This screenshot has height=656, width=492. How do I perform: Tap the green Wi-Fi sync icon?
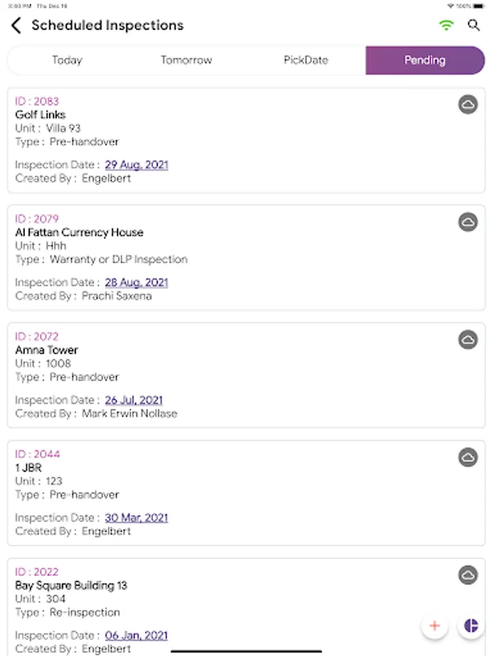coord(446,26)
